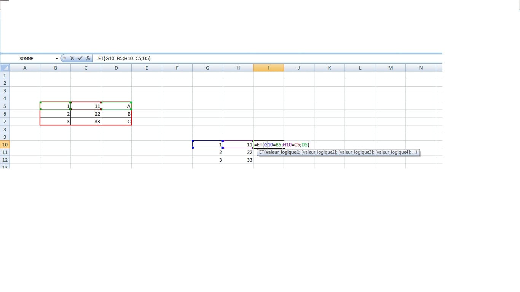This screenshot has width=520, height=292.
Task: Select column I header
Action: click(268, 68)
